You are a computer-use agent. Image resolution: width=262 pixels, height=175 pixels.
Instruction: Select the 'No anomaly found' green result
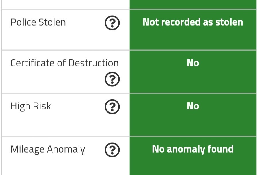(193, 149)
